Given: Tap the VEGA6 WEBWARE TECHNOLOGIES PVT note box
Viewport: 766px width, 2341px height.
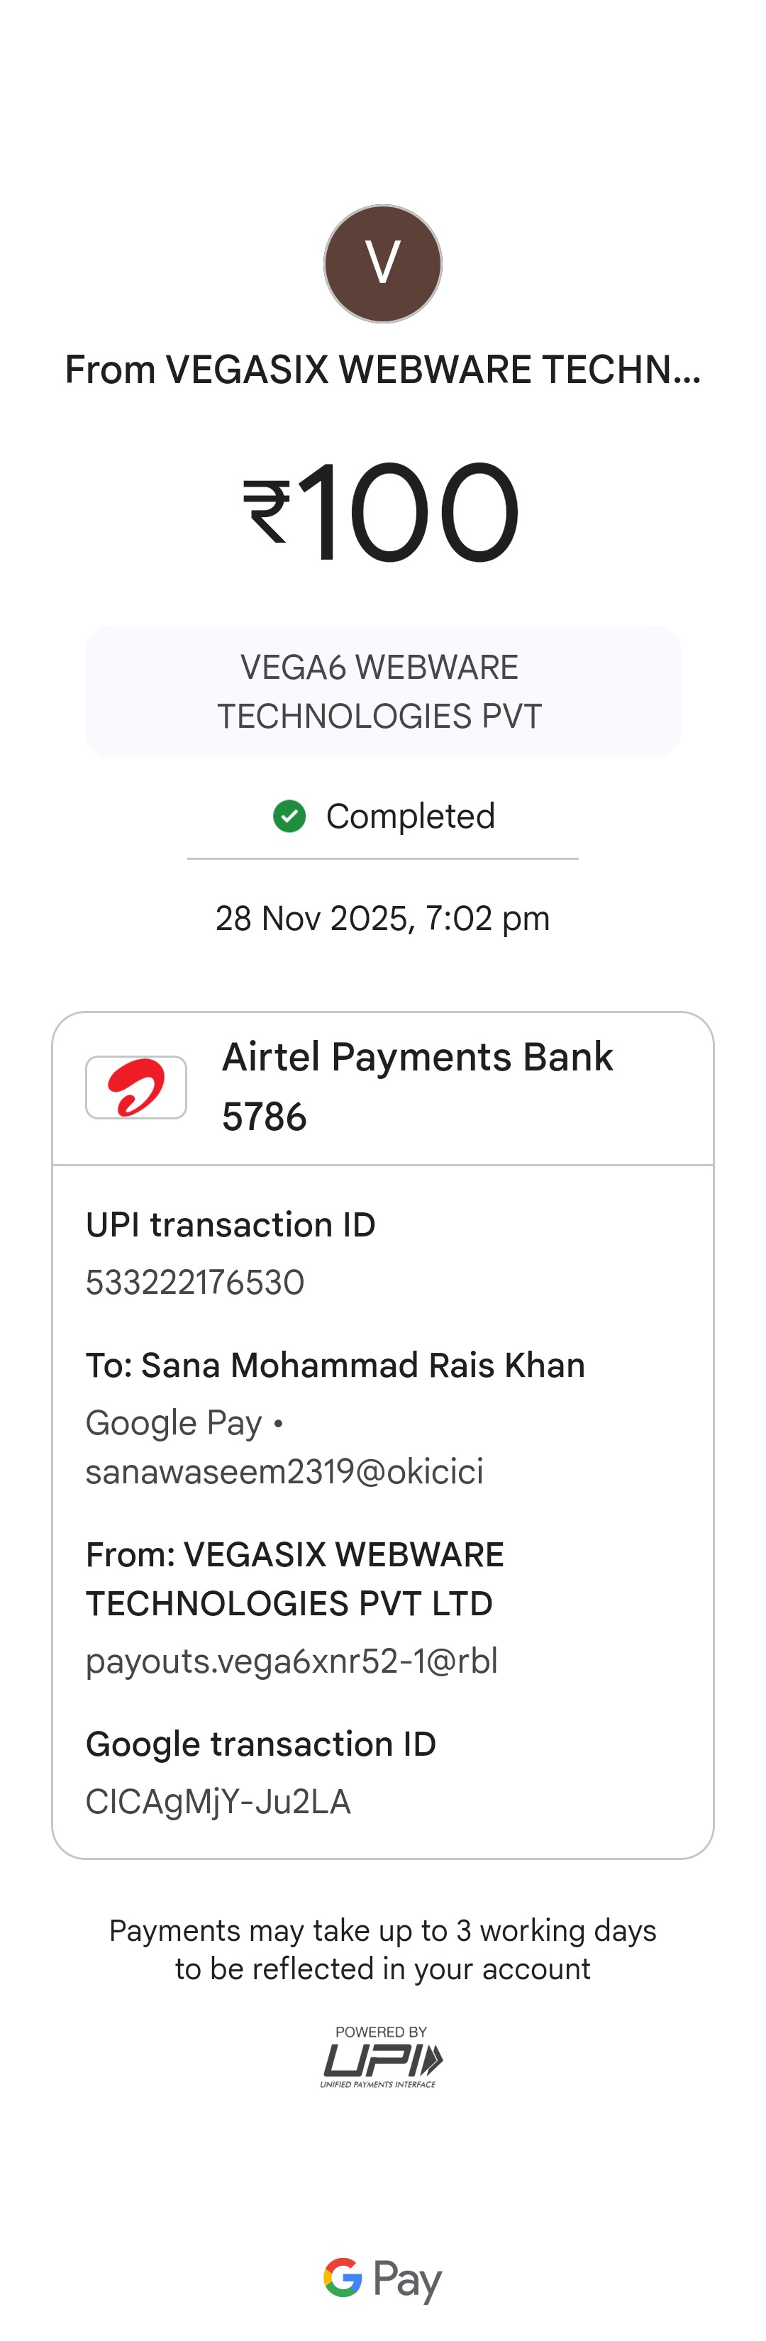Looking at the screenshot, I should 382,692.
